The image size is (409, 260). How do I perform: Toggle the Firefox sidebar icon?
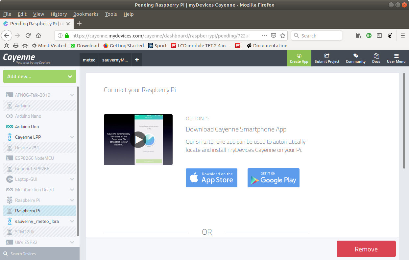(379, 35)
